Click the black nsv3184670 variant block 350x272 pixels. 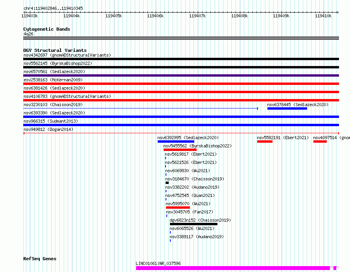167,183
